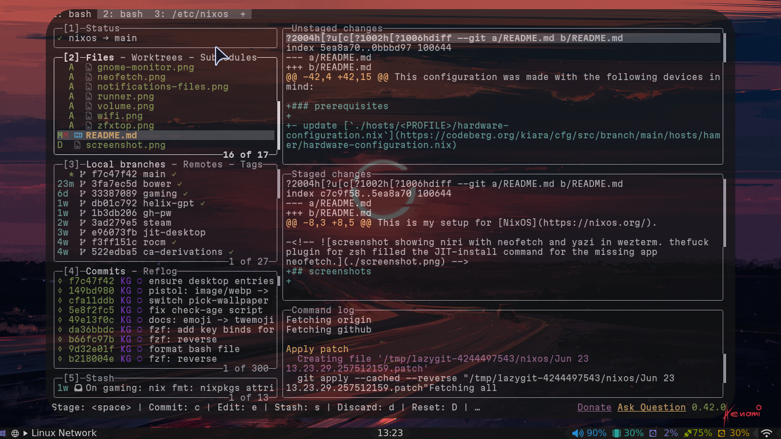Image resolution: width=781 pixels, height=439 pixels.
Task: Open the Reflog tab in the Commits panel
Action: [160, 272]
